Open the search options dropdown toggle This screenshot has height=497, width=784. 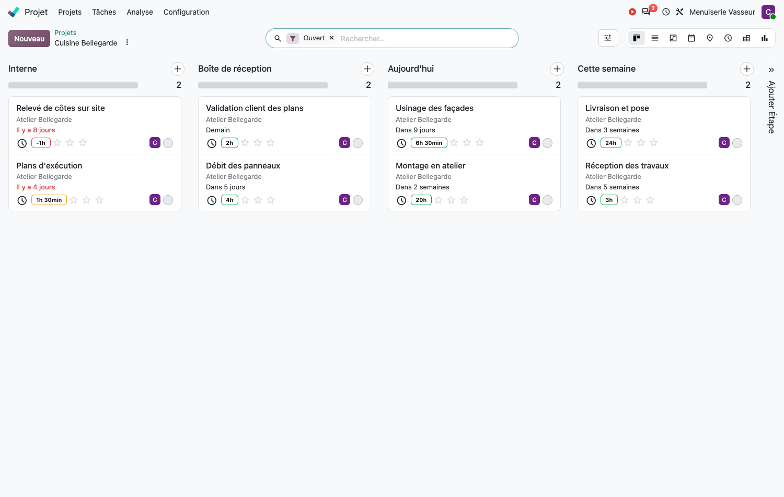608,38
